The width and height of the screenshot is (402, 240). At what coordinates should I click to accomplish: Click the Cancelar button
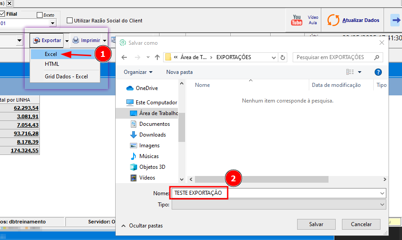coord(361,224)
